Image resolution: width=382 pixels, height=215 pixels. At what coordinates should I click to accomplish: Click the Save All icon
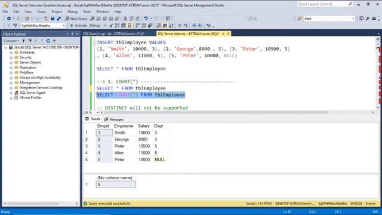point(58,19)
